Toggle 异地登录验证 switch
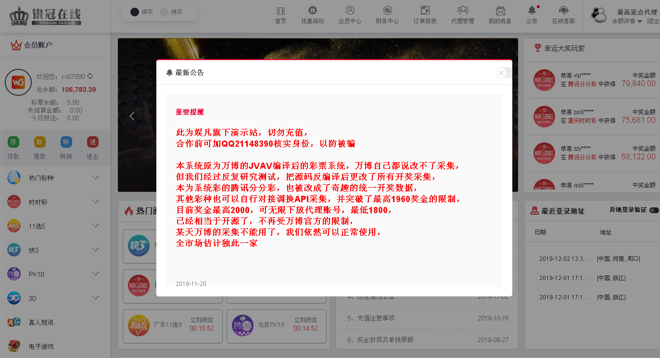 [x=654, y=210]
